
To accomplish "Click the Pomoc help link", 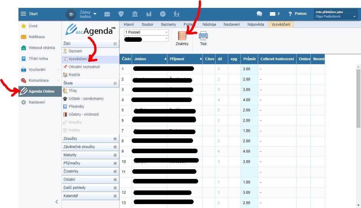I will [298, 14].
